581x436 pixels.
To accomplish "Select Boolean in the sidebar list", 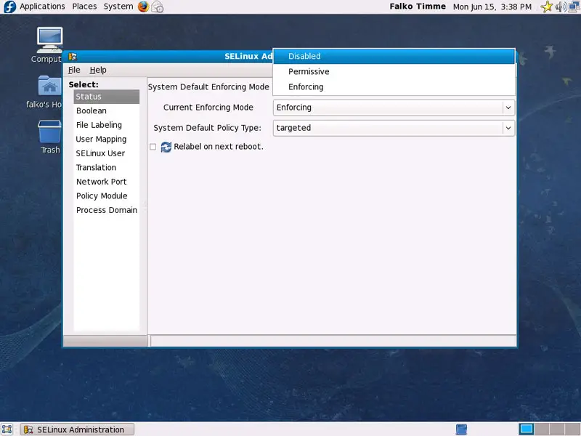I will click(x=106, y=111).
